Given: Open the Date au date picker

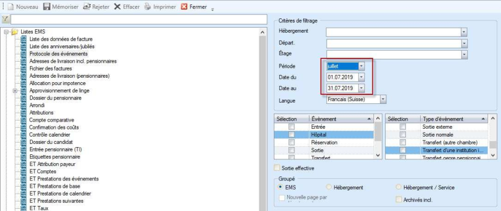Looking at the screenshot, I should (x=361, y=88).
